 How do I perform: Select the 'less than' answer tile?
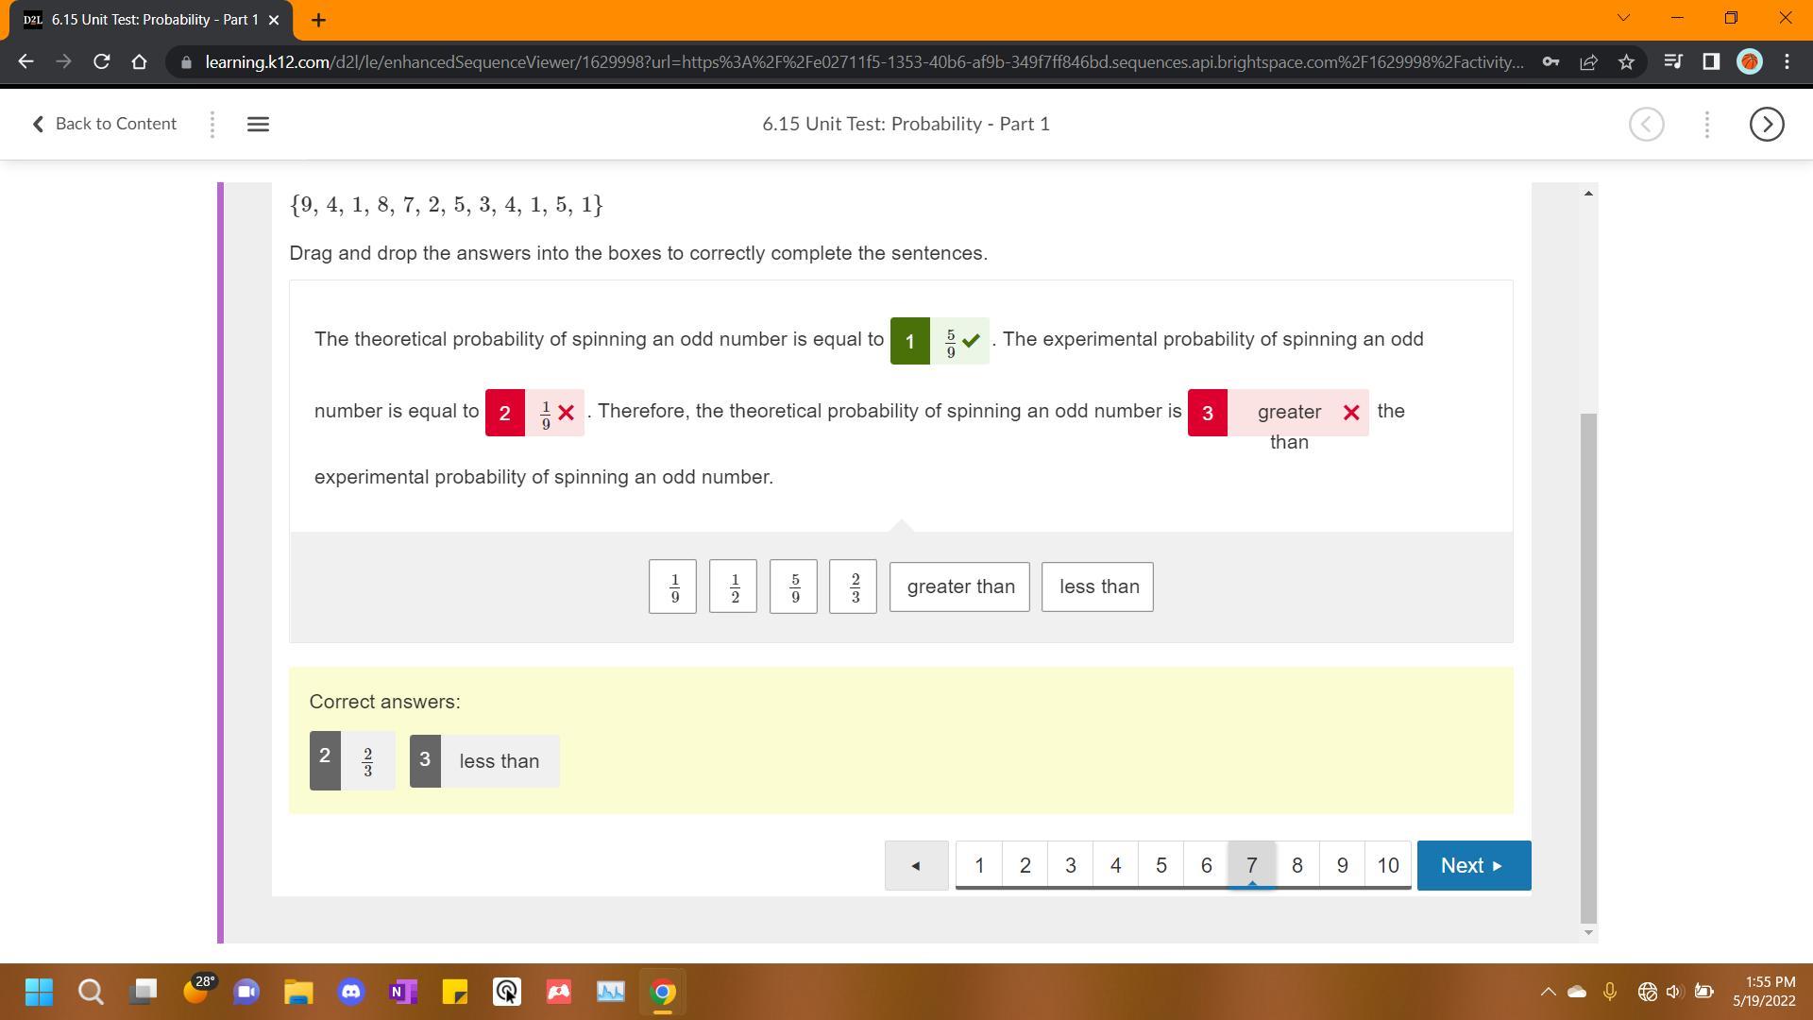click(1097, 586)
